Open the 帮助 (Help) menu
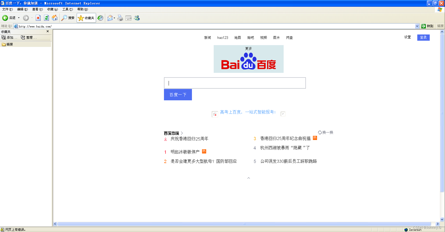The height and width of the screenshot is (232, 445). [82, 9]
